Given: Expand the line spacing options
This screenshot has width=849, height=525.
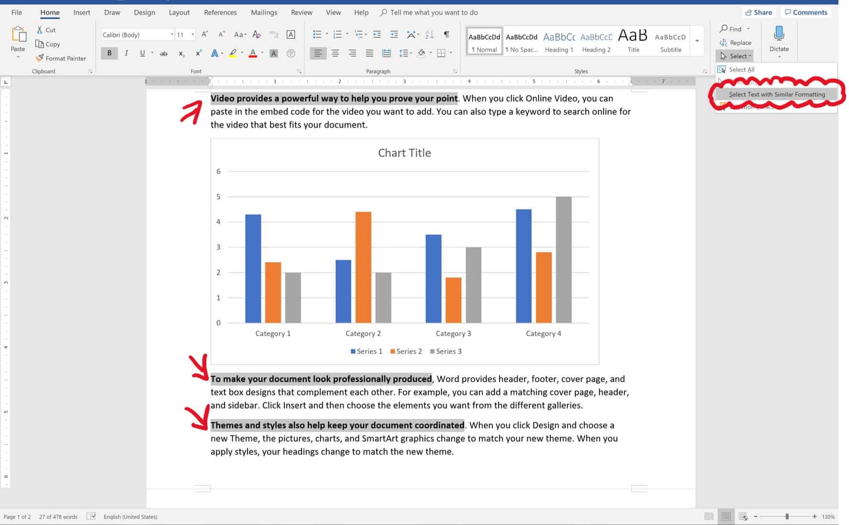Looking at the screenshot, I should point(410,53).
